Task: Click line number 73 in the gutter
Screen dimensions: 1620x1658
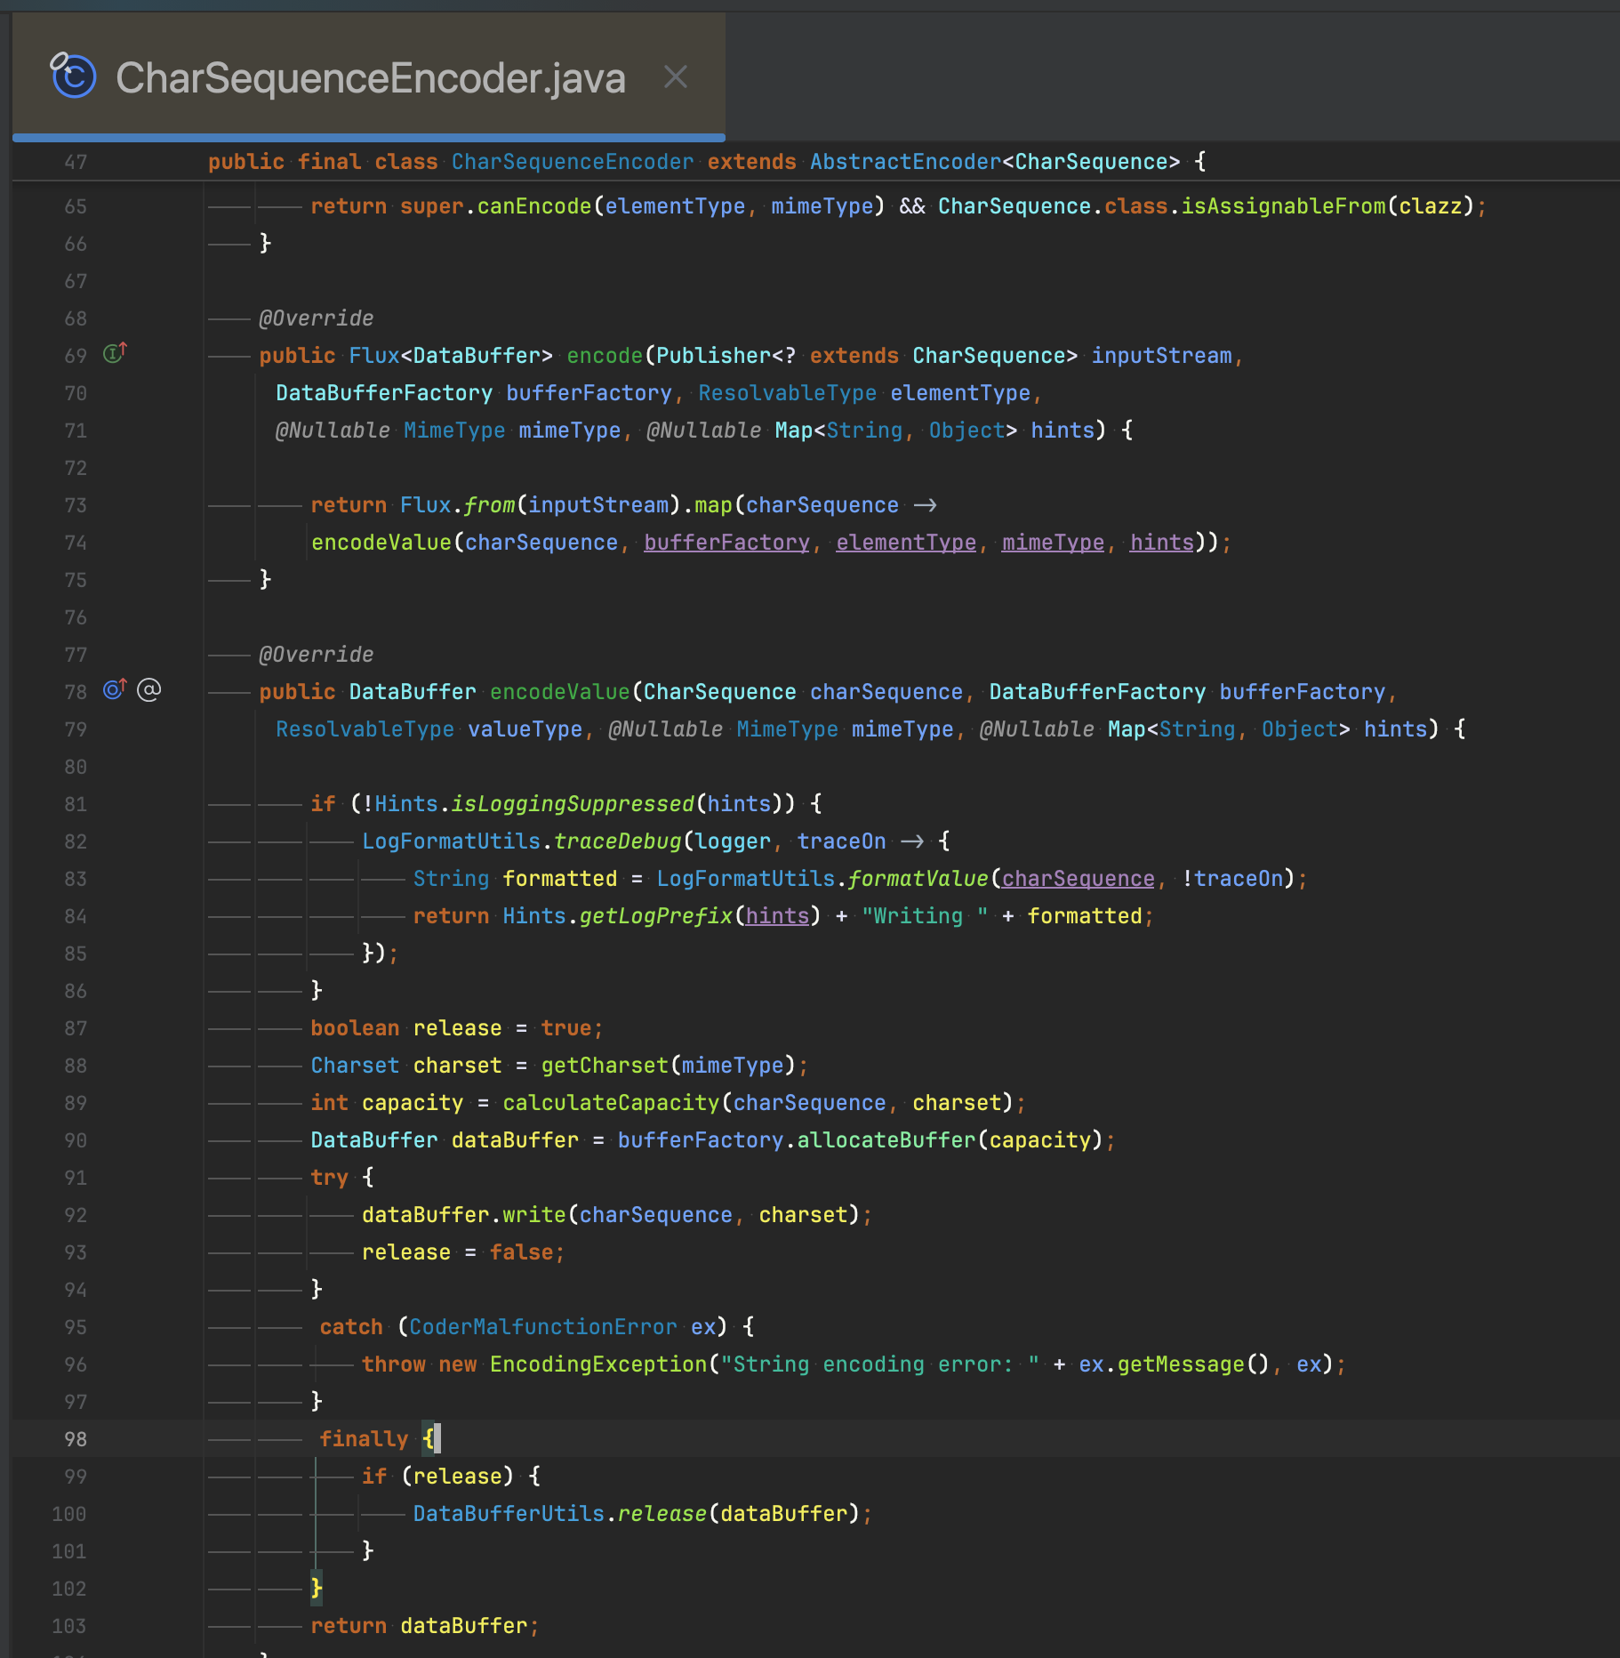Action: [x=76, y=505]
